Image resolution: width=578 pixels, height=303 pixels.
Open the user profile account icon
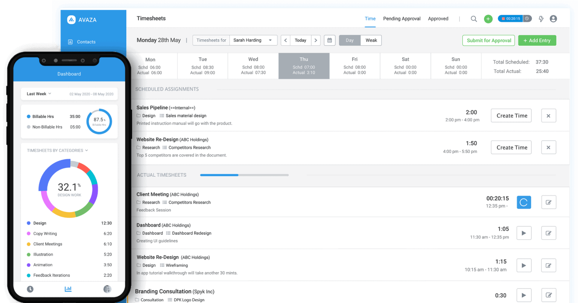coord(553,19)
